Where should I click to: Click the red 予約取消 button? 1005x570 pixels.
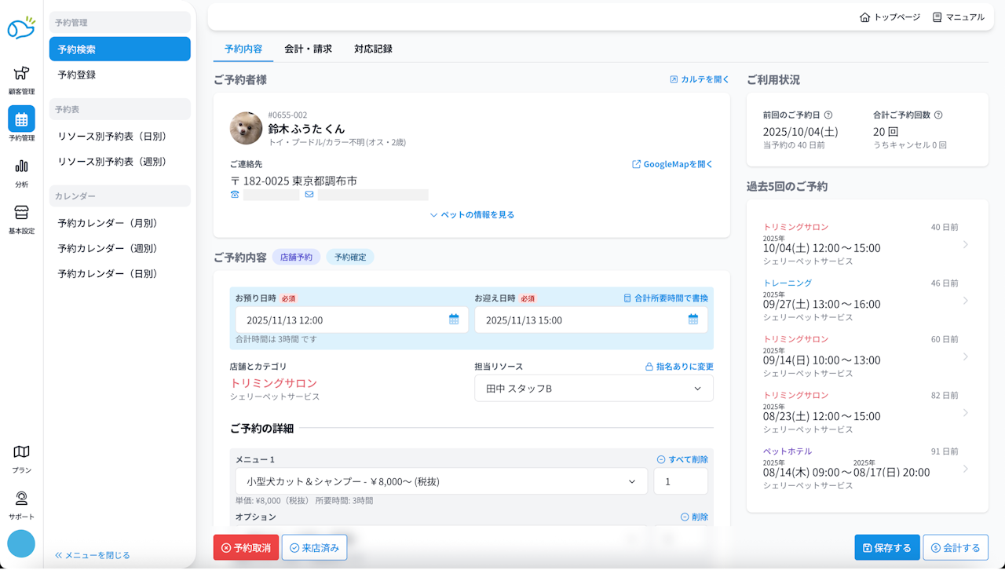pos(246,547)
